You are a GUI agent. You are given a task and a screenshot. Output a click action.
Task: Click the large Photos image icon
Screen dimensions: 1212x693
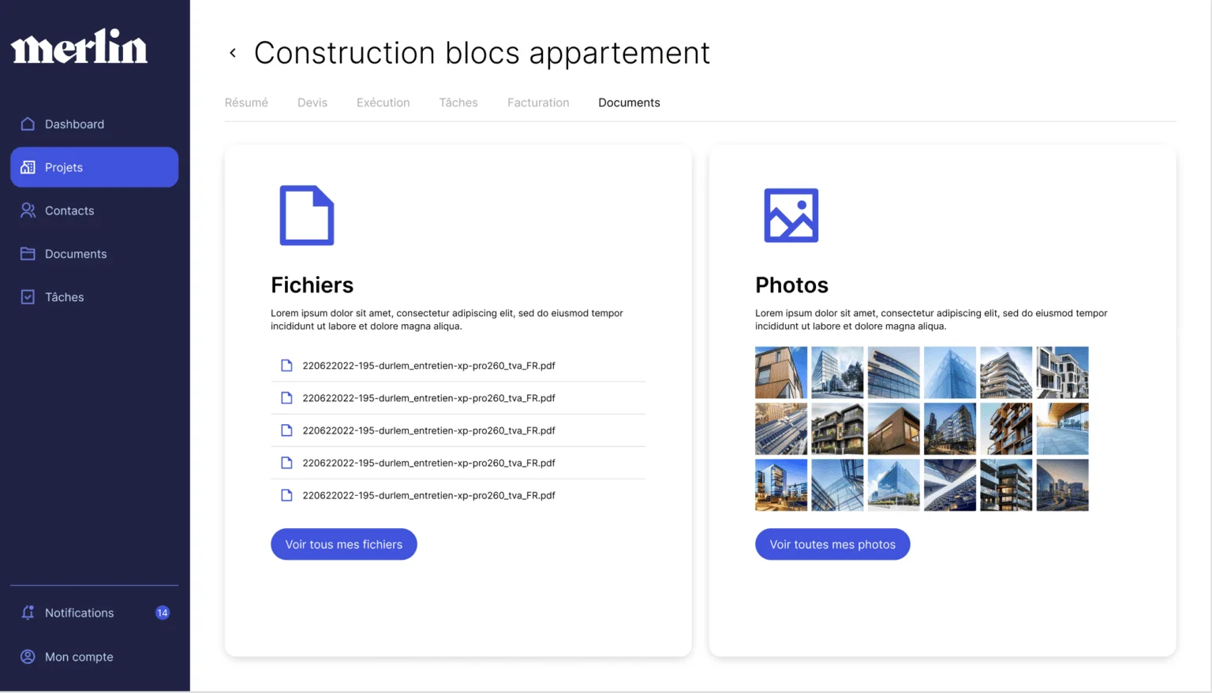tap(791, 215)
